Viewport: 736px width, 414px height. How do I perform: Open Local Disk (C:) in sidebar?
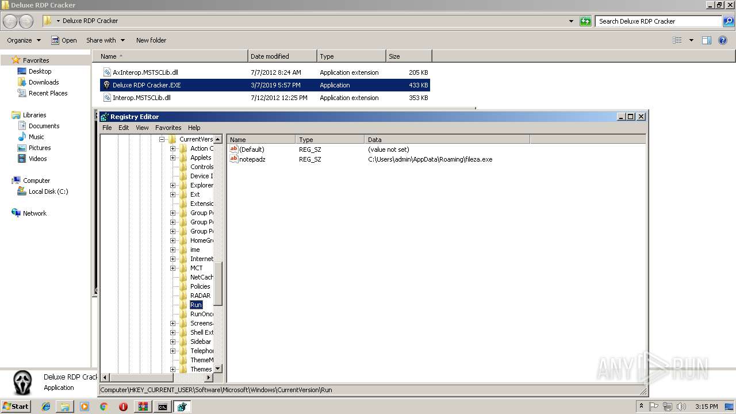[48, 191]
